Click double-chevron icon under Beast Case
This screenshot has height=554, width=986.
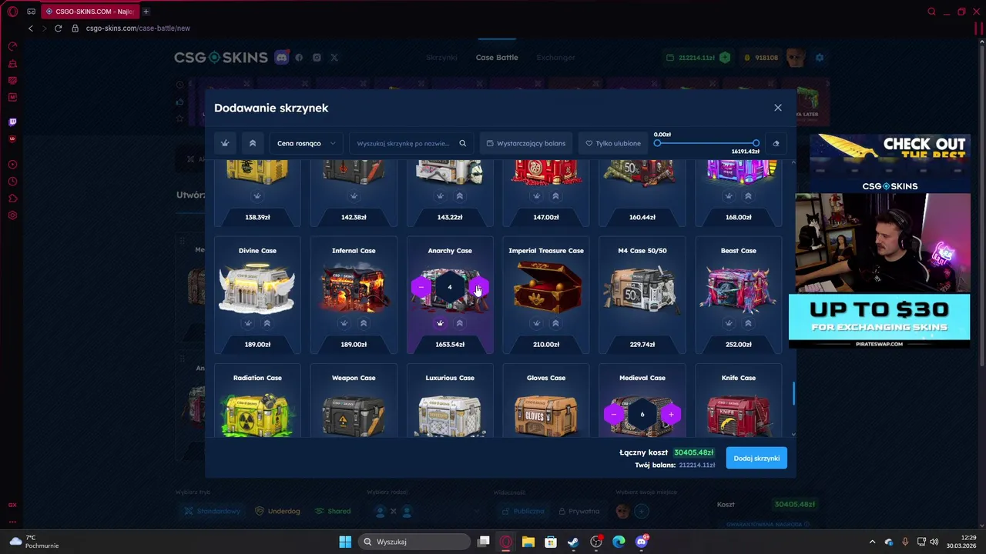click(x=748, y=323)
